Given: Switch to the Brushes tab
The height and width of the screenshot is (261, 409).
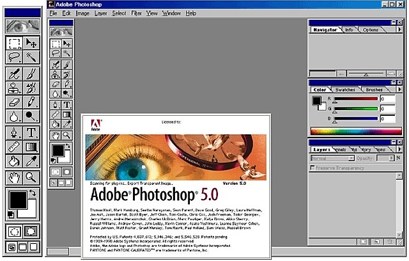Looking at the screenshot, I should 374,90.
